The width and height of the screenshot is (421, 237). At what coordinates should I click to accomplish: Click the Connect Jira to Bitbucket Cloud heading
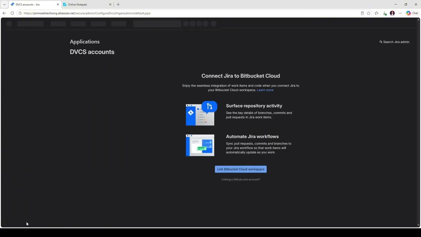pos(241,76)
